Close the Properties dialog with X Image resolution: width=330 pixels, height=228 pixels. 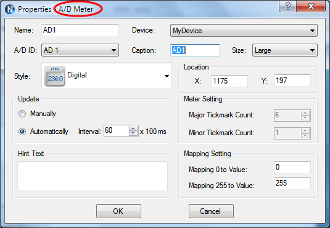[x=311, y=6]
